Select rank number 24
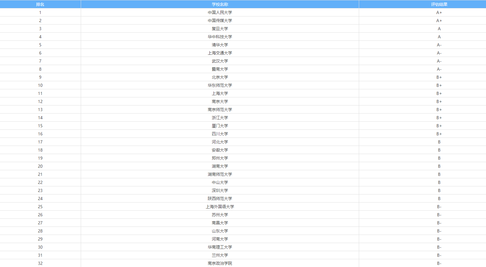The height and width of the screenshot is (267, 486). pos(40,199)
